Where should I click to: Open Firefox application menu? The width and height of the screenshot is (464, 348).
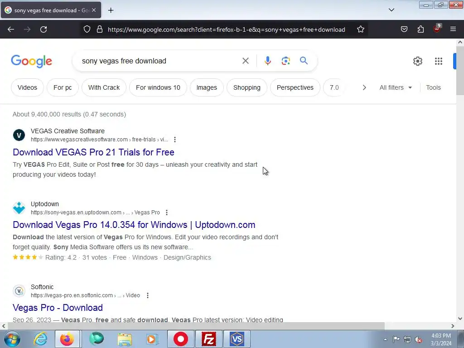tap(453, 29)
